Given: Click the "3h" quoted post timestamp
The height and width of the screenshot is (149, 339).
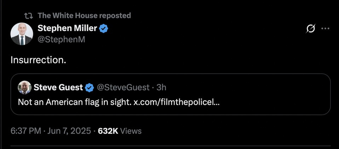Looking at the screenshot, I should pos(161,87).
